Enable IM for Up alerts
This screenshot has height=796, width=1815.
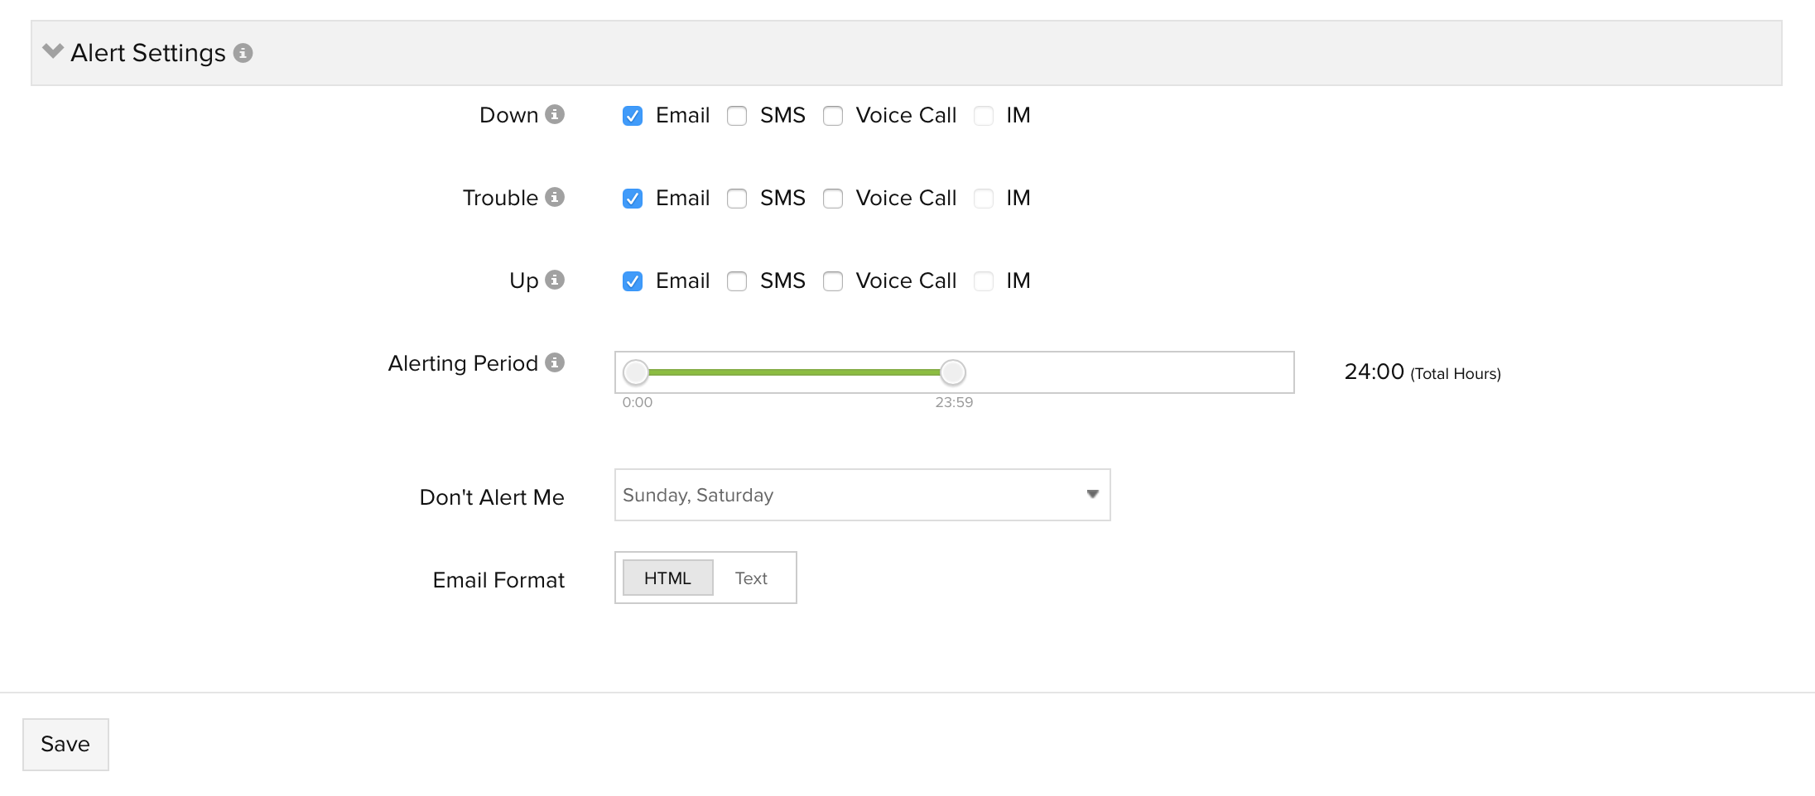click(x=984, y=281)
